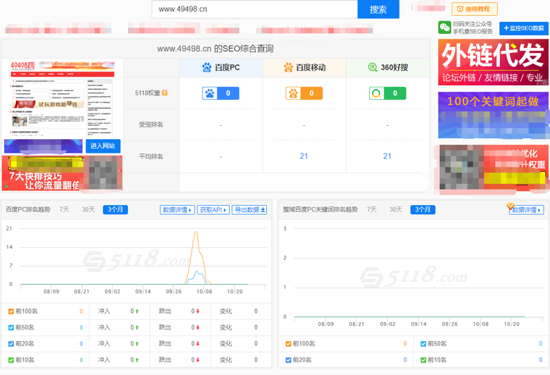This screenshot has height=375, width=550.
Task: Select 7天 tab in 整域百度PC关键词排名趋势
Action: pyautogui.click(x=372, y=210)
